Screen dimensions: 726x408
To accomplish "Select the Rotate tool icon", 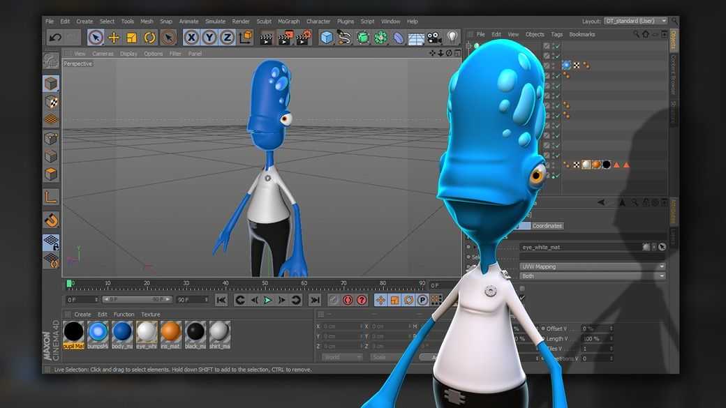I will 149,38.
